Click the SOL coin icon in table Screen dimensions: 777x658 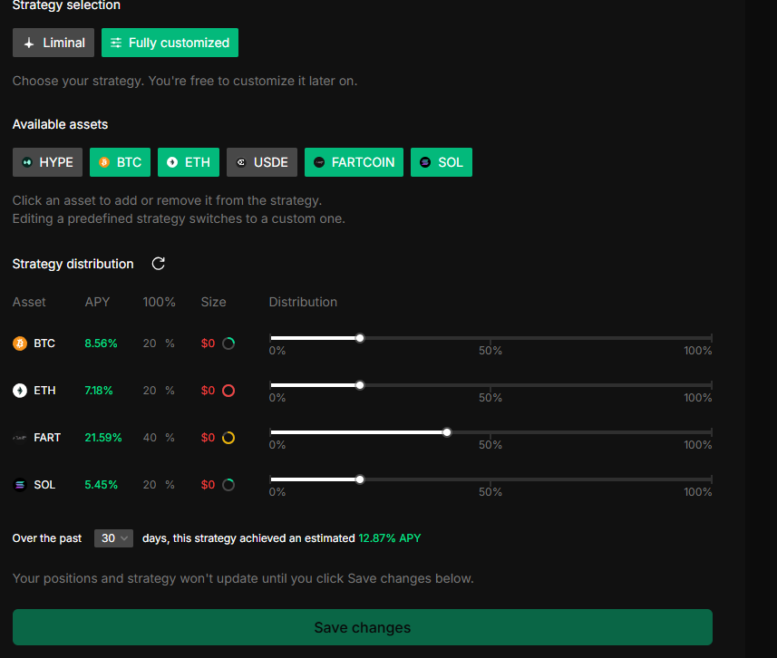(x=20, y=485)
